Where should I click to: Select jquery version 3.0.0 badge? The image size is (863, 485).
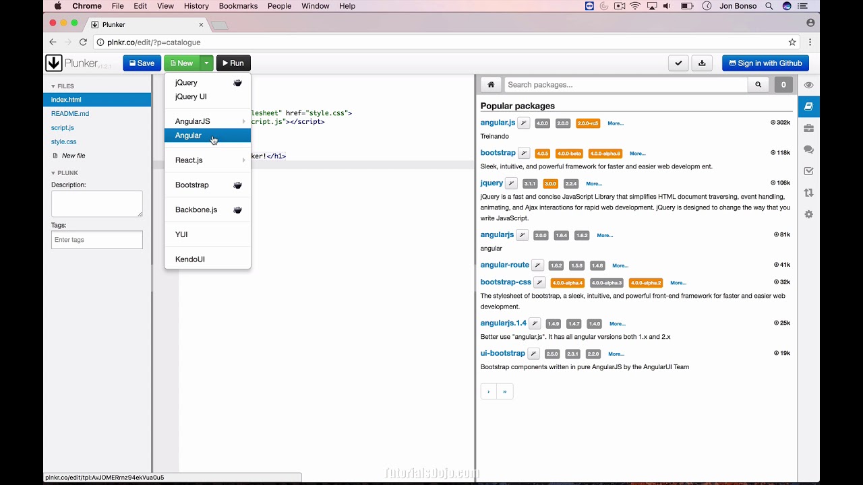[550, 183]
